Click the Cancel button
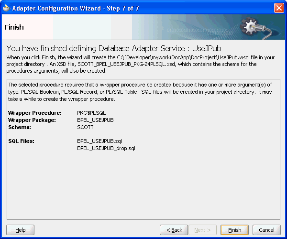The width and height of the screenshot is (287, 239). (266, 230)
